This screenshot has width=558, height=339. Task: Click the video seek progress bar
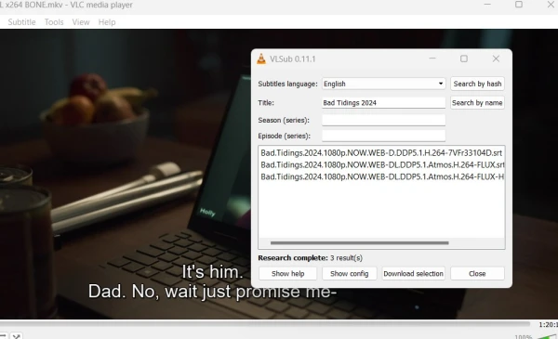pos(265,324)
